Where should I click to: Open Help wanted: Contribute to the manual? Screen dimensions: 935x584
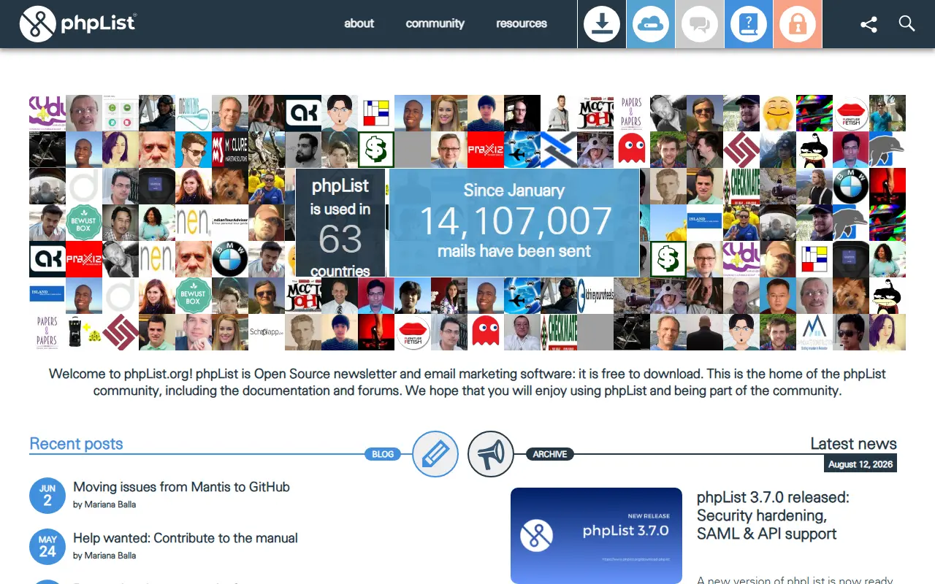[186, 538]
